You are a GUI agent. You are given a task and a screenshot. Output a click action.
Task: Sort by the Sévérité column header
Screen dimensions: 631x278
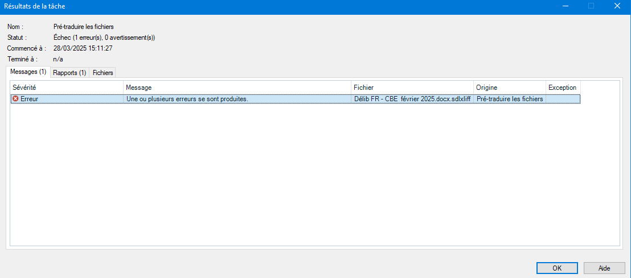[x=67, y=87]
